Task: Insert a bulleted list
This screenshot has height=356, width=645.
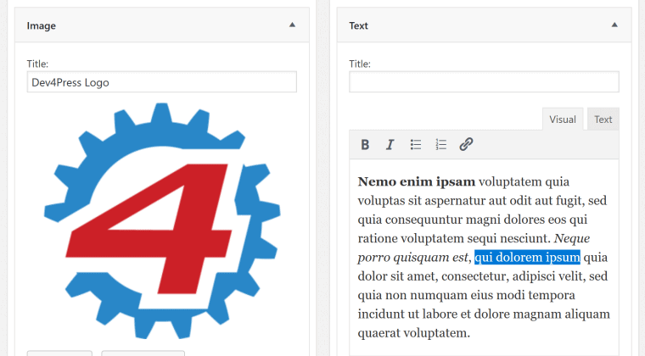Action: coord(416,145)
